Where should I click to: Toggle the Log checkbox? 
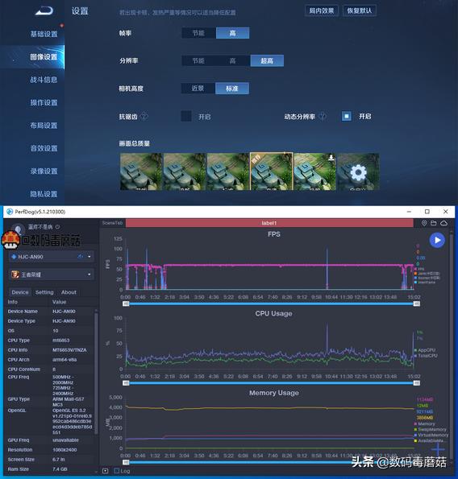(x=117, y=471)
